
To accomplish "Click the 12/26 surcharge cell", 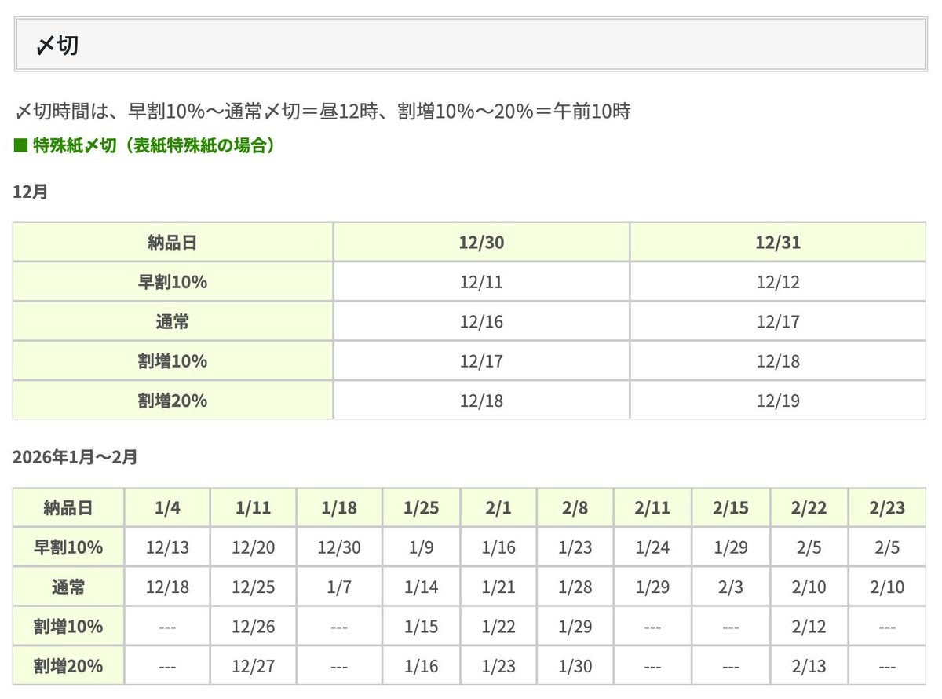I will [x=253, y=627].
